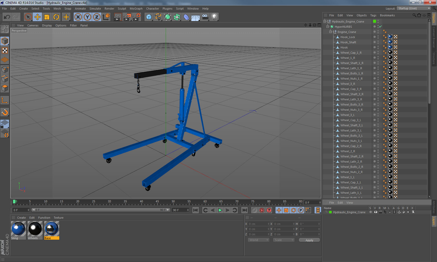Screen dimensions: 437x262
Task: Play the animation forward
Action: [x=220, y=210]
